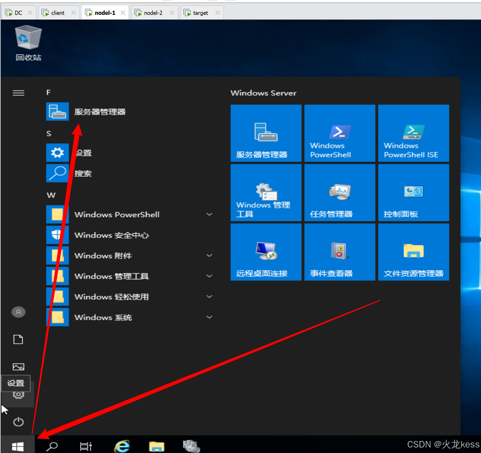481x453 pixels.
Task: Click the Windows 系统 folder icon
Action: pyautogui.click(x=57, y=317)
